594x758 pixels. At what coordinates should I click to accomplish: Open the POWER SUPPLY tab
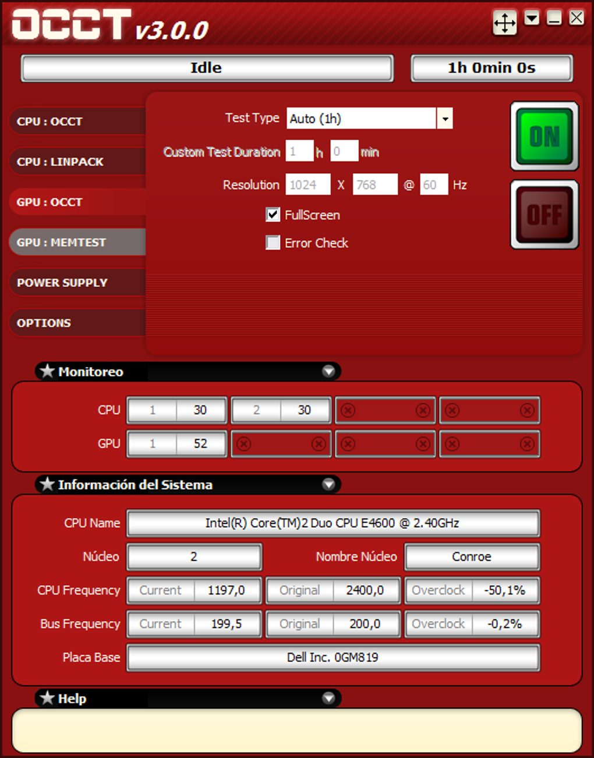(x=77, y=283)
